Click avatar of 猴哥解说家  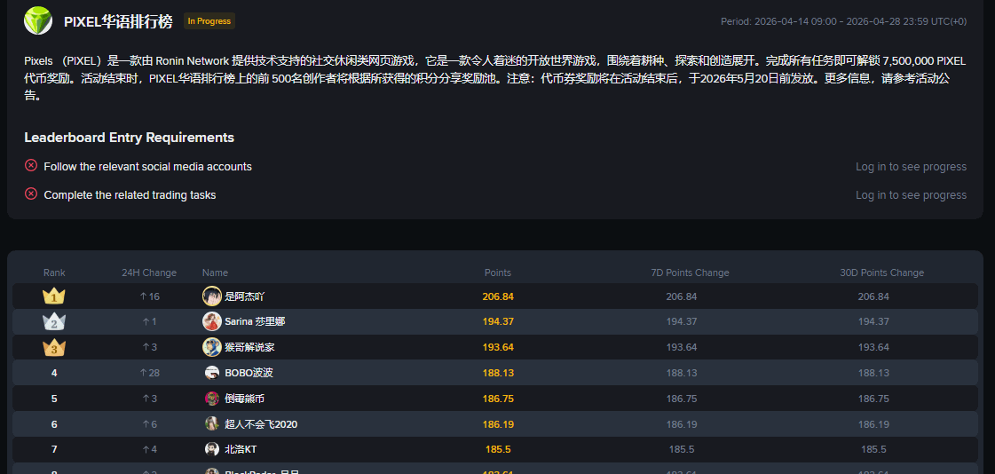[x=212, y=347]
